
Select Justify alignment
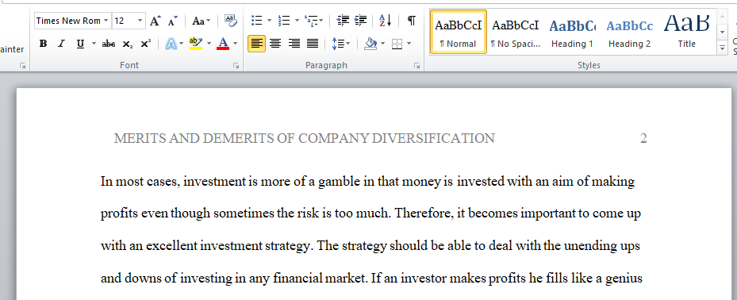(x=313, y=44)
